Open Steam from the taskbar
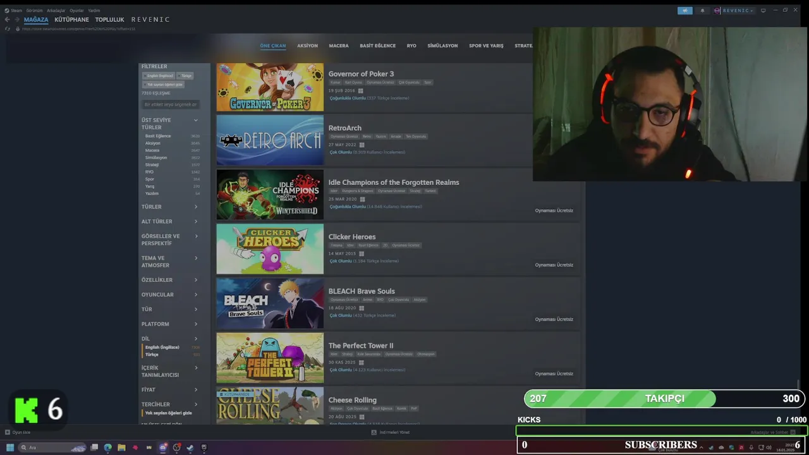The height and width of the screenshot is (455, 809). [x=190, y=447]
